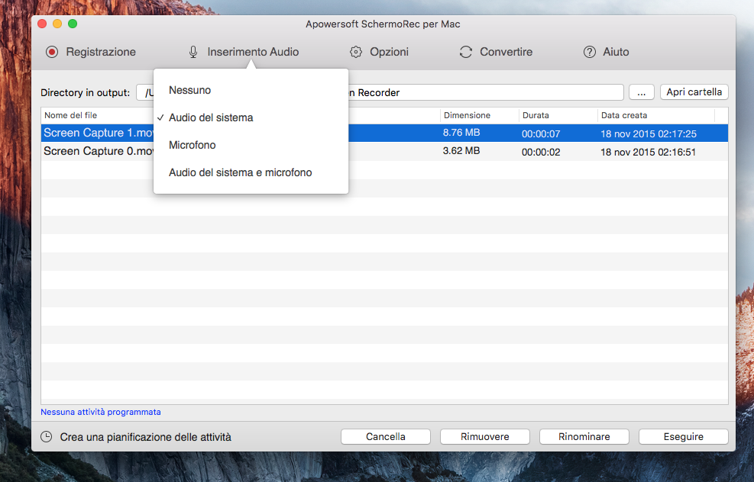This screenshot has height=482, width=754.
Task: Click the gear icon for Opzioni
Action: (x=356, y=52)
